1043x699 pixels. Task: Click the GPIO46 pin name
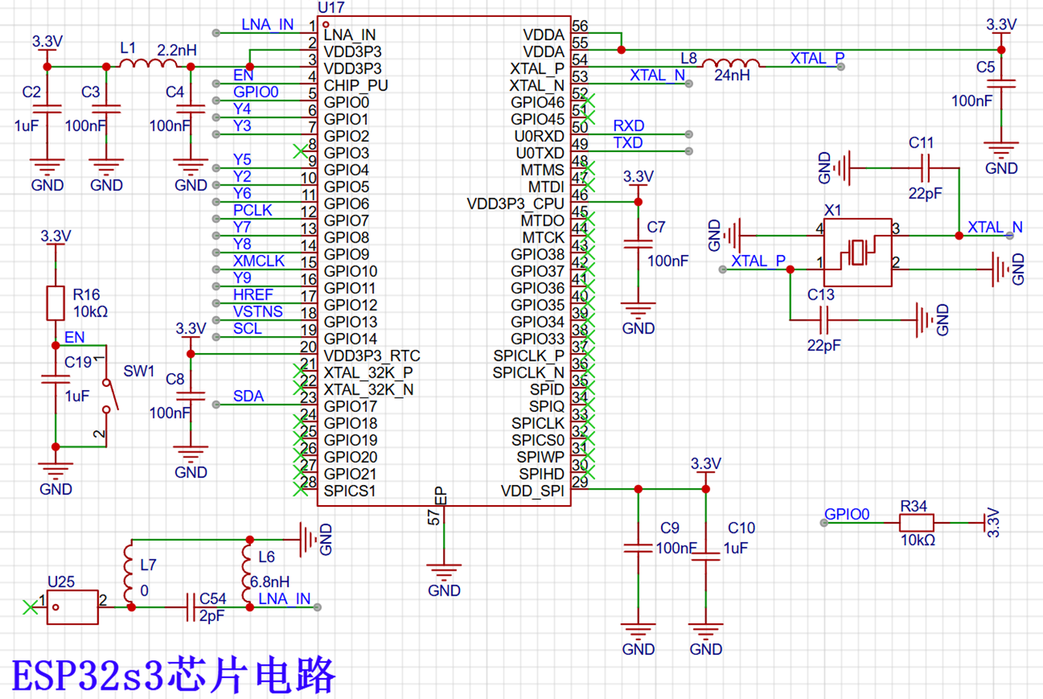pyautogui.click(x=538, y=102)
